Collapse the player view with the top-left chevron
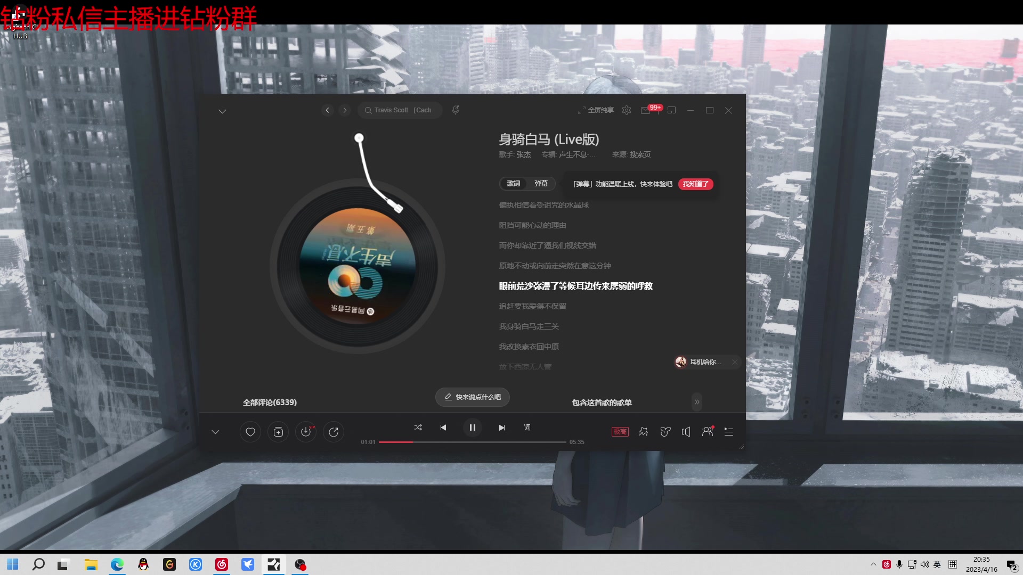Screen dimensions: 1023x575 tap(222, 111)
